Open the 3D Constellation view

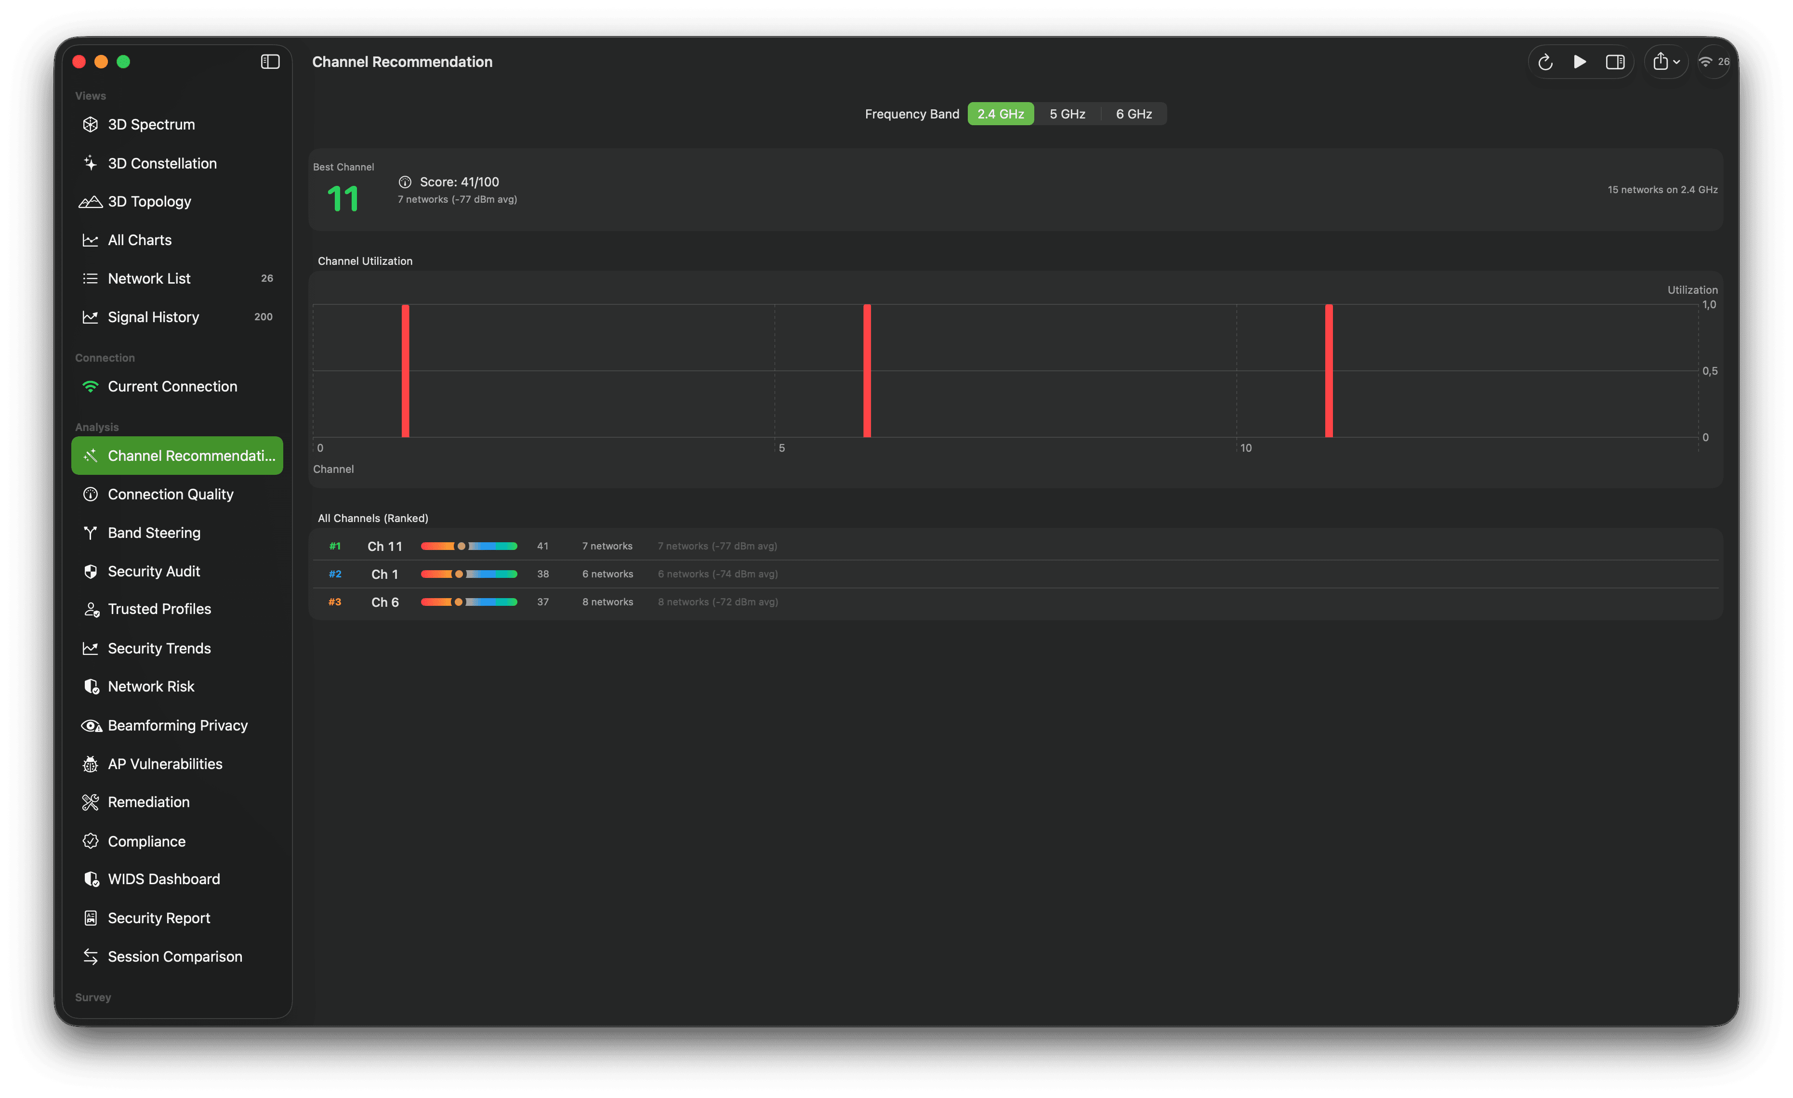[177, 163]
